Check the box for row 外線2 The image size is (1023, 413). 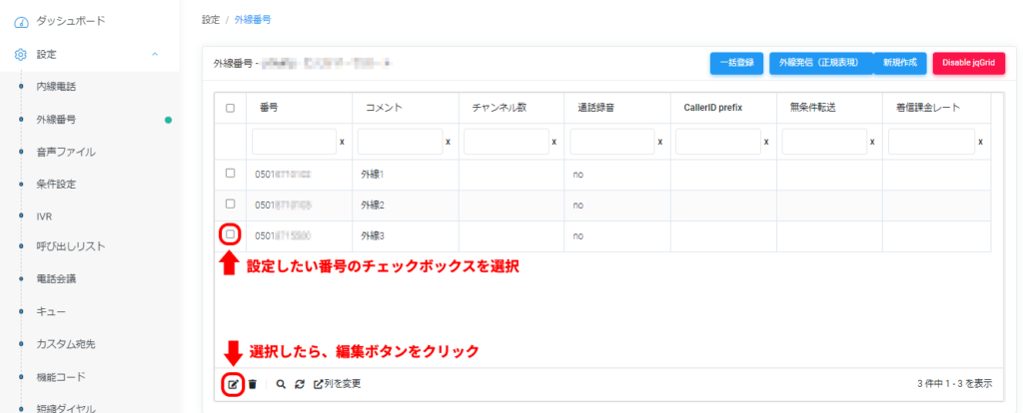[230, 205]
